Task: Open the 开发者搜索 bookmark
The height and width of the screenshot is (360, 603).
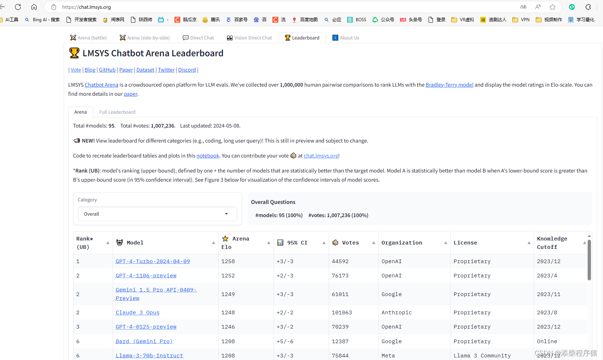Action: [x=81, y=20]
